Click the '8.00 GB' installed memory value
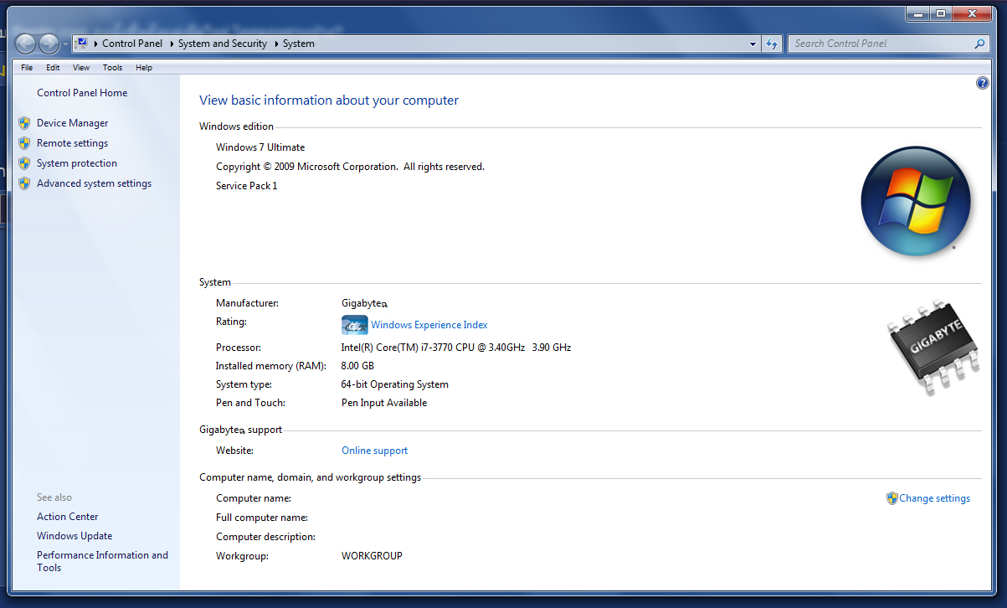The height and width of the screenshot is (608, 1007). pos(357,366)
